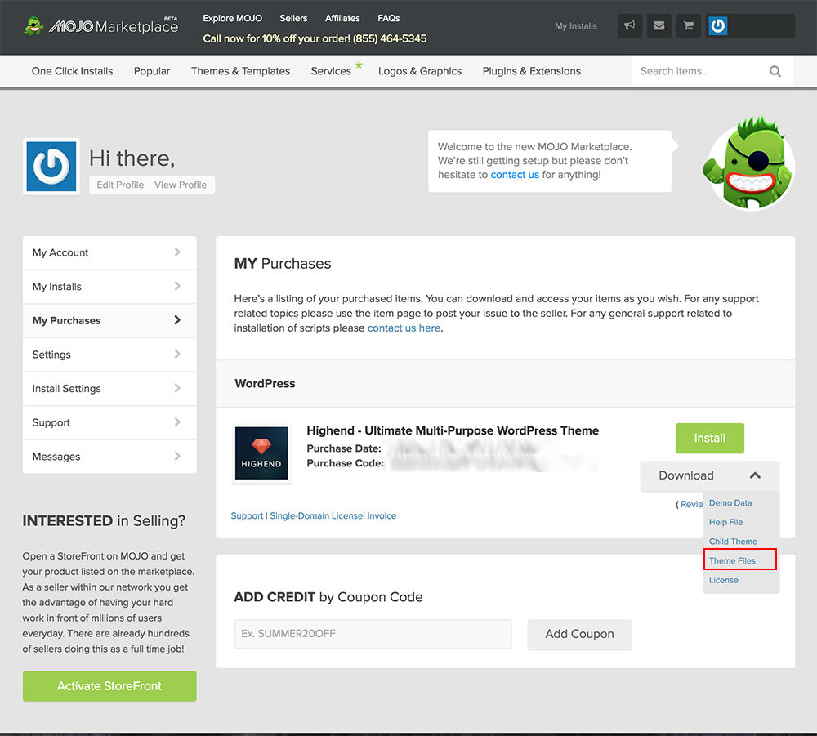Open the Popular category
The width and height of the screenshot is (817, 736).
pyautogui.click(x=152, y=71)
